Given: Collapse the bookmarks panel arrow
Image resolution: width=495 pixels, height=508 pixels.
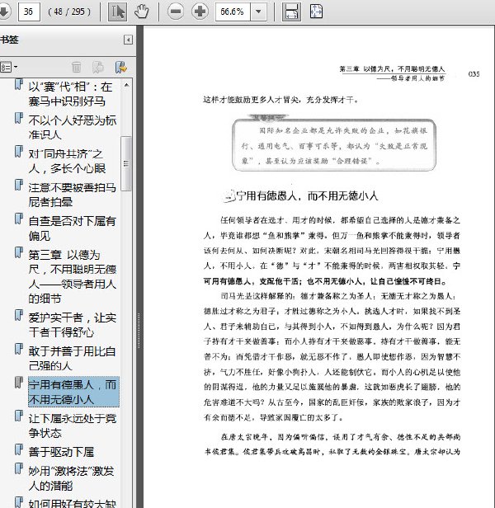Looking at the screenshot, I should [x=129, y=40].
